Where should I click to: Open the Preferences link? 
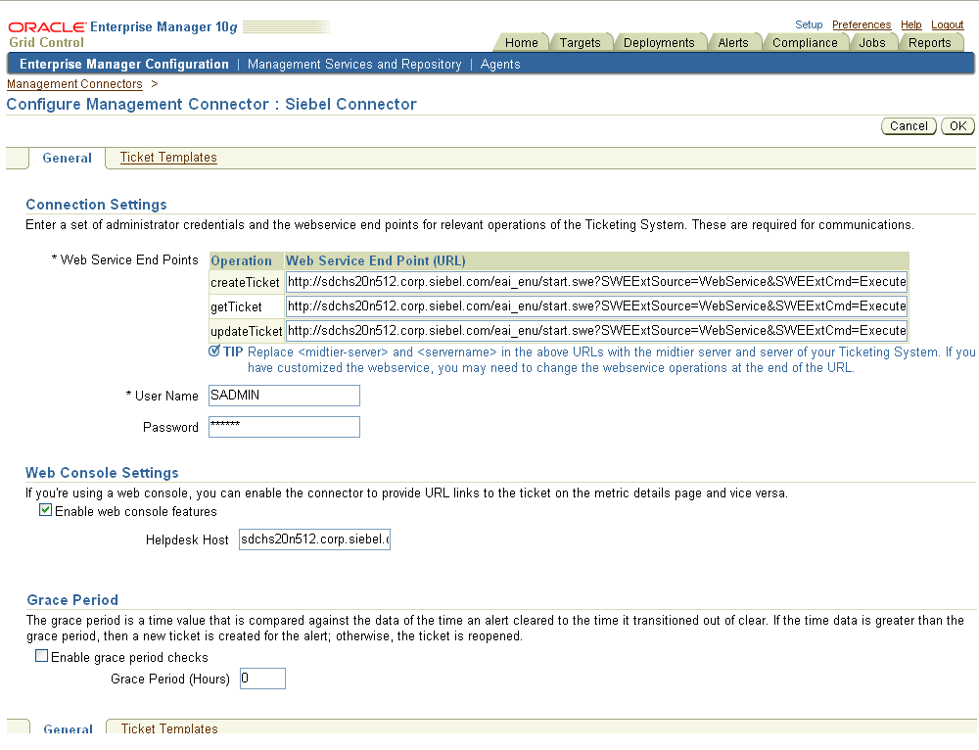pos(861,24)
